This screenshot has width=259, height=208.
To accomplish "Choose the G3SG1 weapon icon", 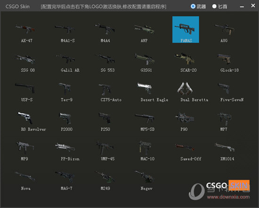I will coord(145,59).
